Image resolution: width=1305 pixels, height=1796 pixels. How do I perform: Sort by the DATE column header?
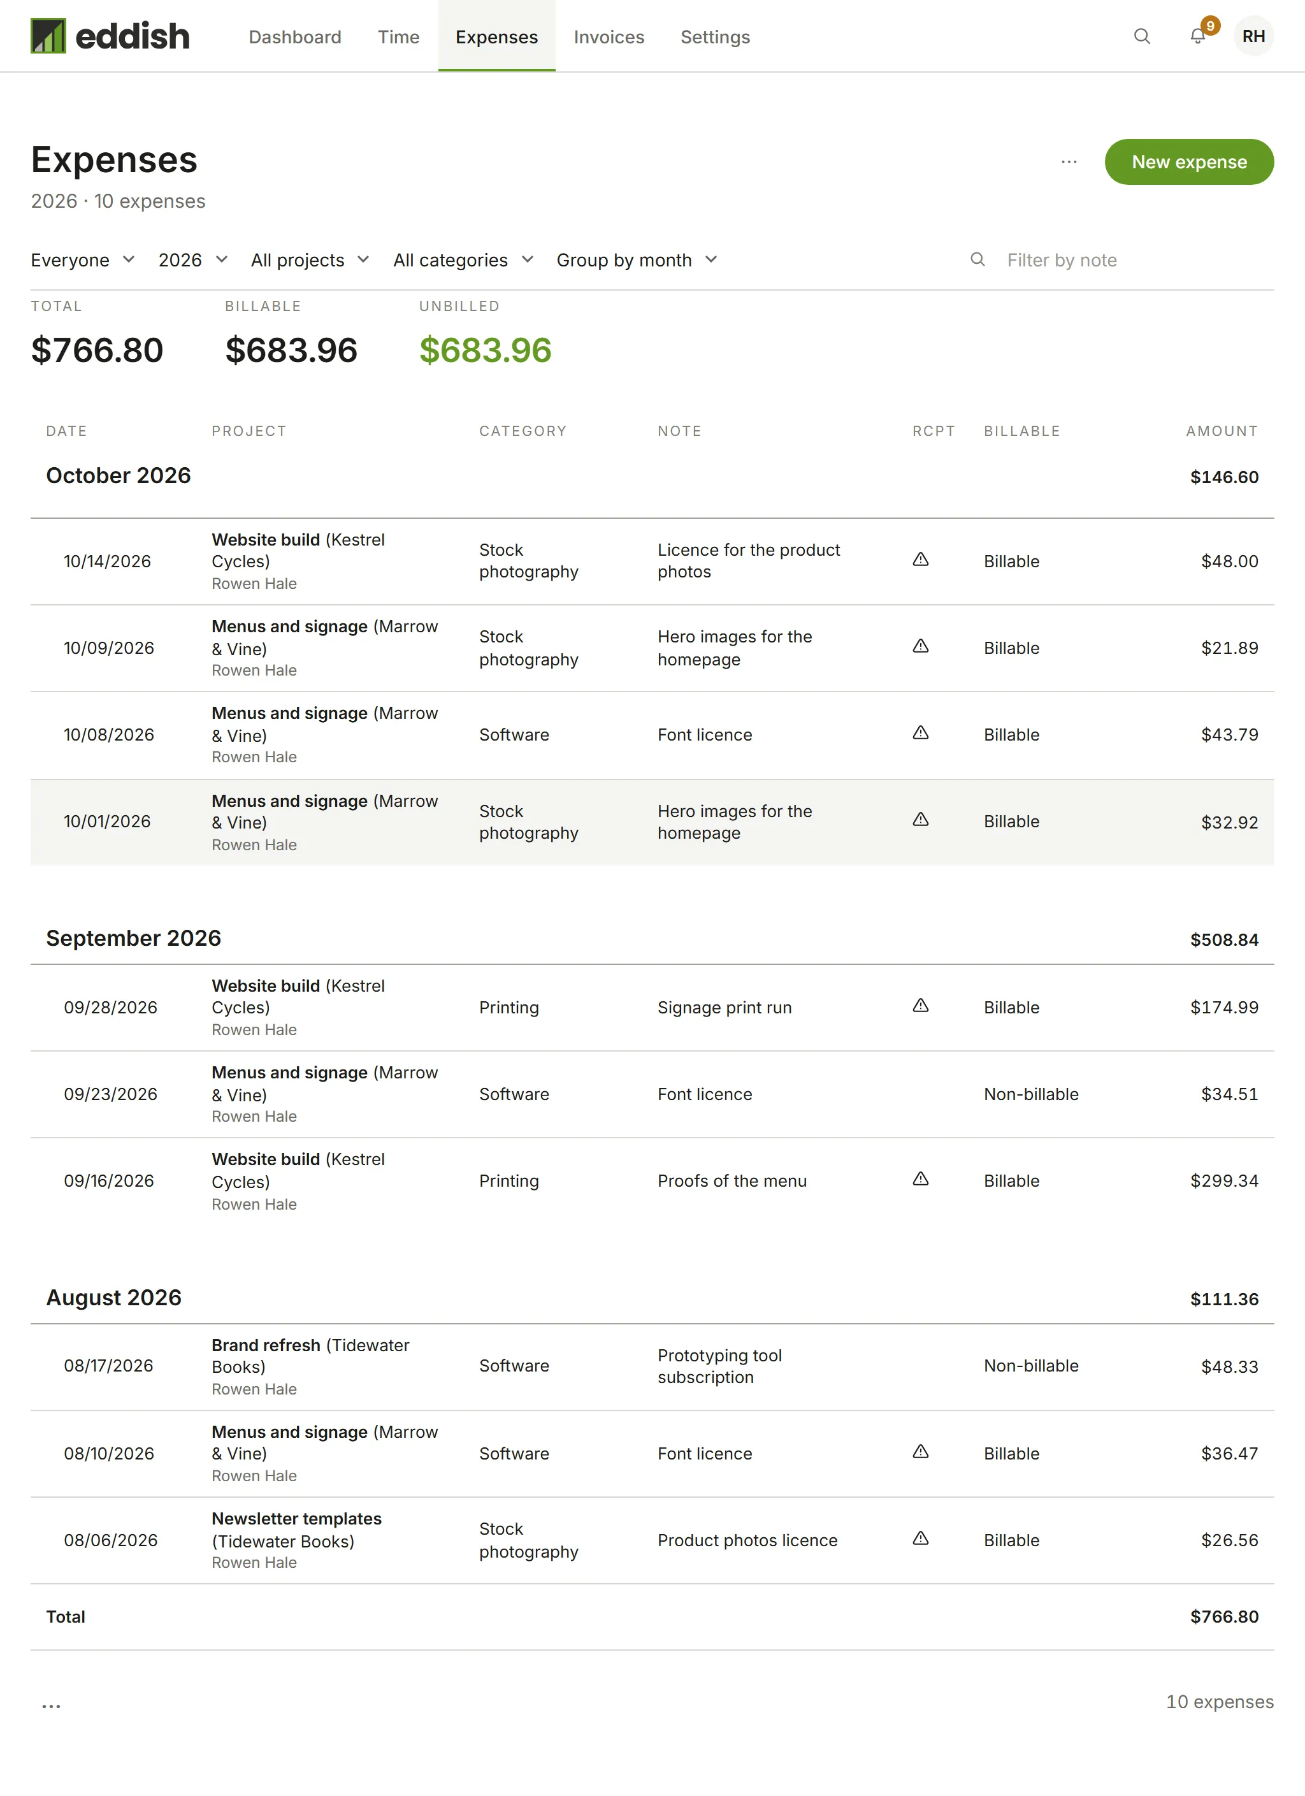click(66, 431)
